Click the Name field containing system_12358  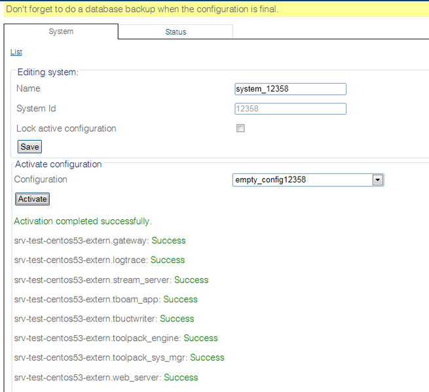point(289,89)
